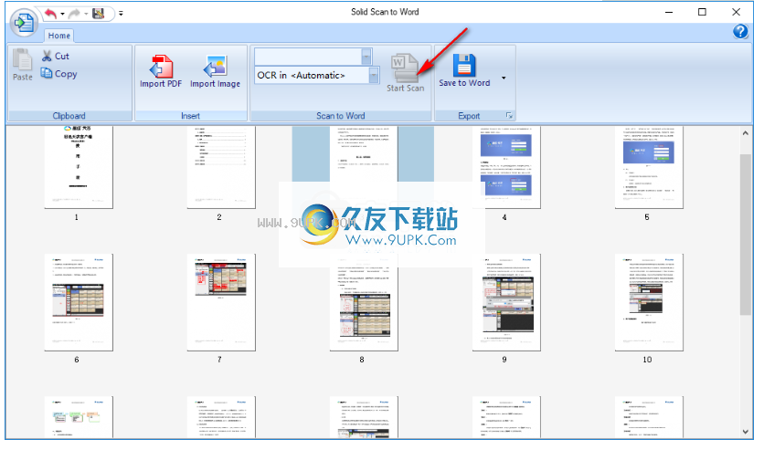Screen dimensions: 764x450
Task: Open Help with the question mark icon
Action: [x=740, y=32]
